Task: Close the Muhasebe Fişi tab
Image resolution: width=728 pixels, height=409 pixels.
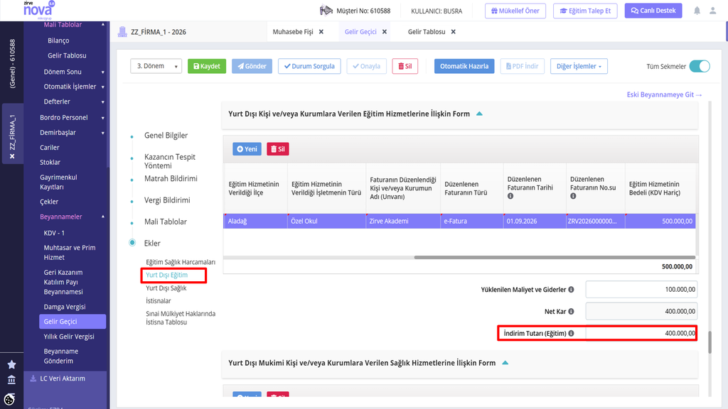Action: (321, 31)
